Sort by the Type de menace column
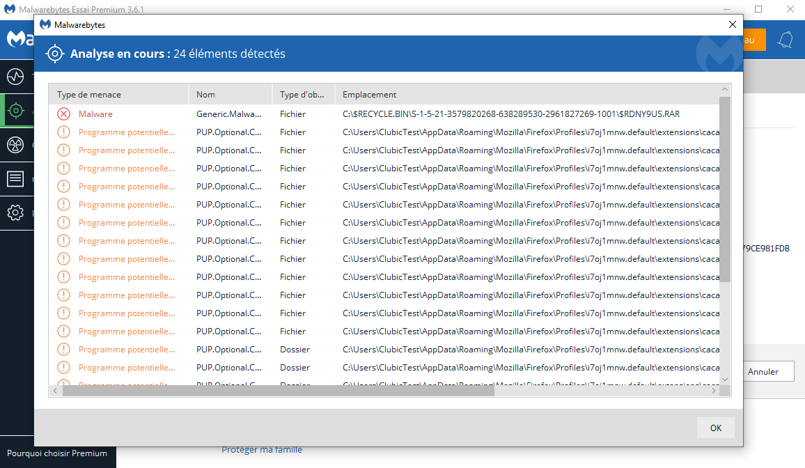805x468 pixels. tap(118, 95)
